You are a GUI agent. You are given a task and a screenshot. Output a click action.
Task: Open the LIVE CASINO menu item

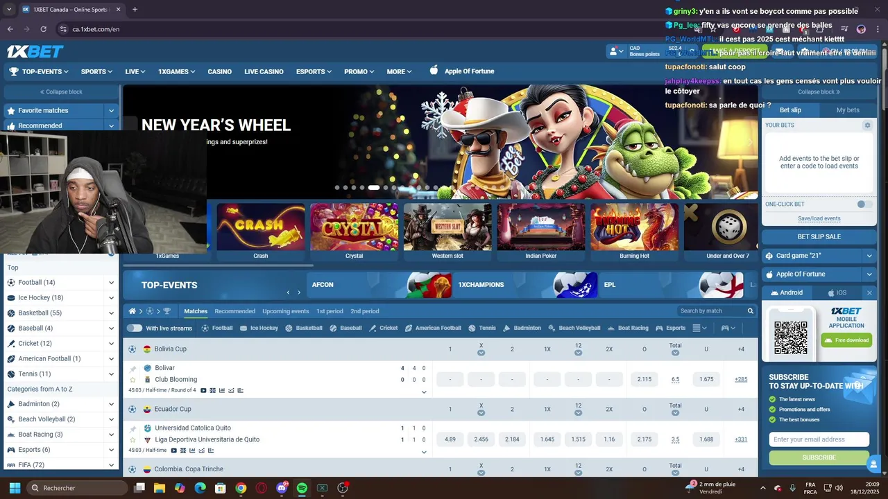point(264,71)
